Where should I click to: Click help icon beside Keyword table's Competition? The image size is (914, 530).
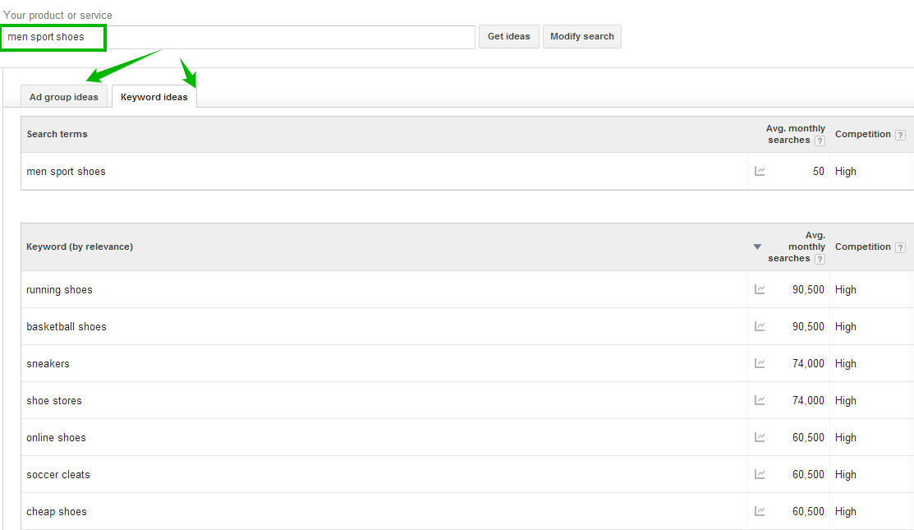(900, 247)
